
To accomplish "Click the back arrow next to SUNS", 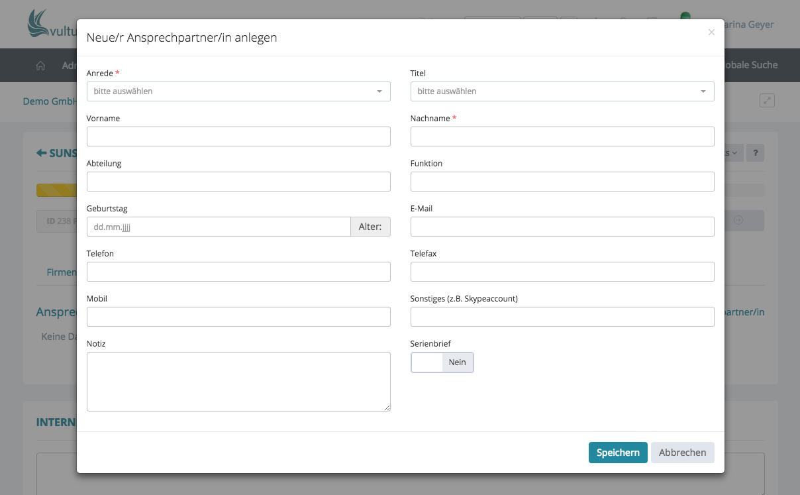I will tap(41, 153).
